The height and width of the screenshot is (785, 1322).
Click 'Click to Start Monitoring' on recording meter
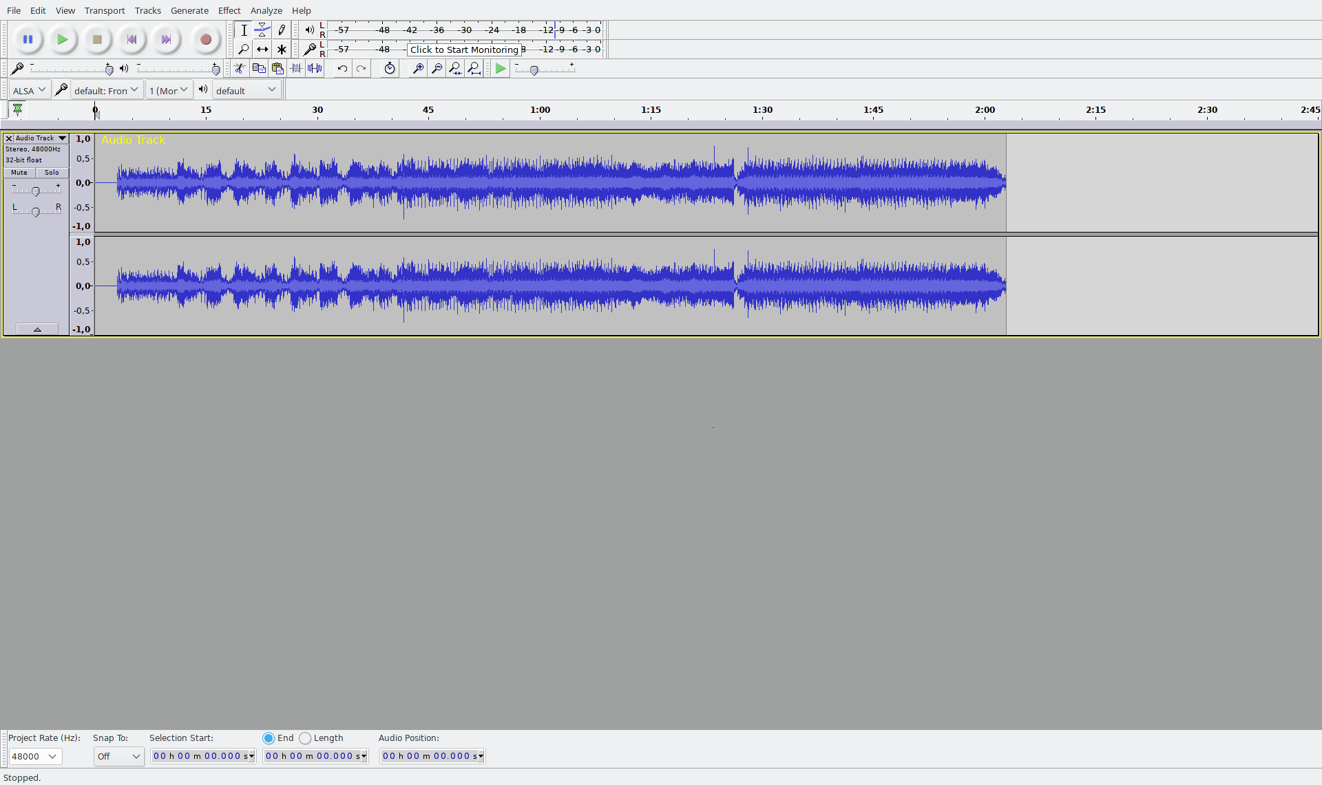tap(464, 50)
